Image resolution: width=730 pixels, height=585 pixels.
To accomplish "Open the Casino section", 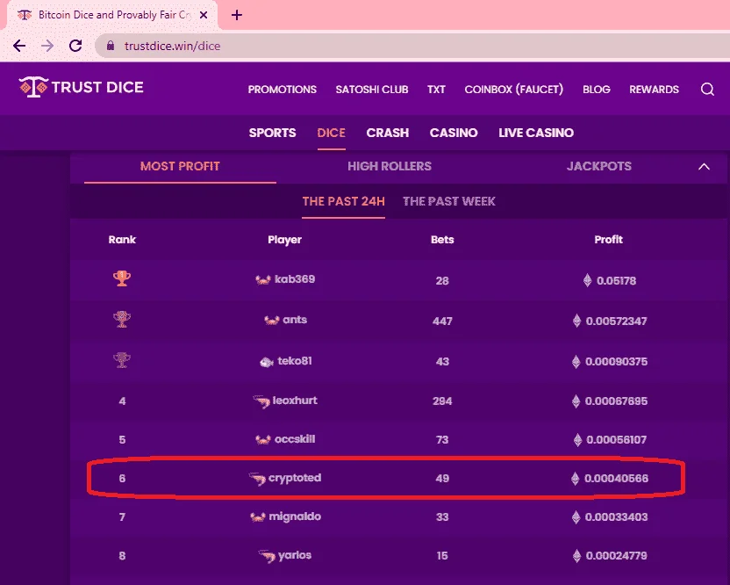I will (454, 133).
